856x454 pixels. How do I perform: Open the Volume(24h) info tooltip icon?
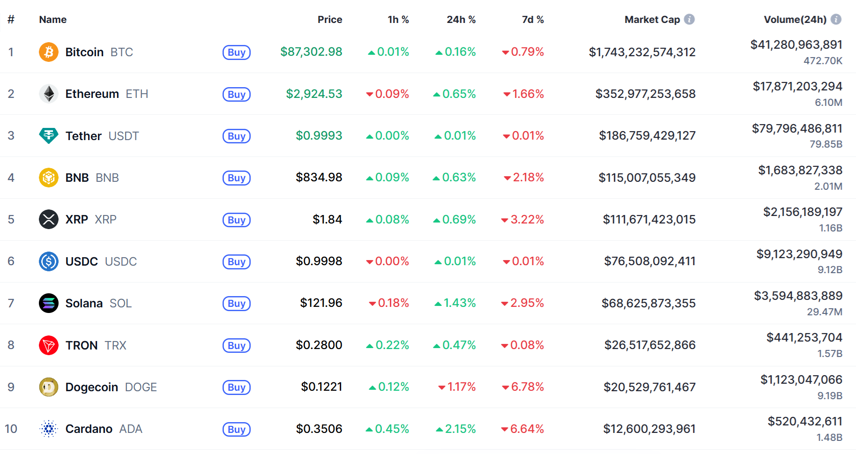(836, 19)
